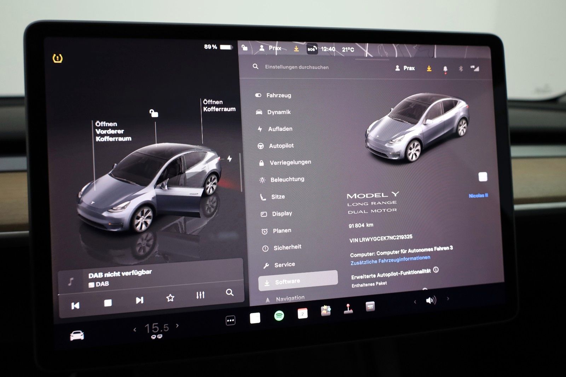
Task: Favorite the current station with star
Action: pyautogui.click(x=170, y=298)
